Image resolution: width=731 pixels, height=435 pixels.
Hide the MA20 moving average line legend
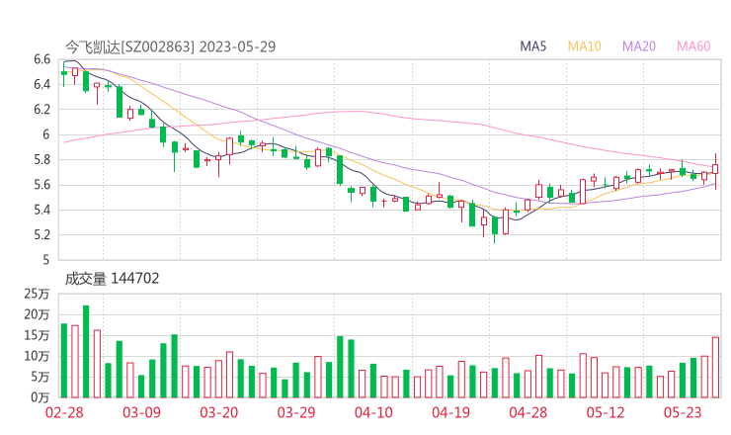pyautogui.click(x=638, y=46)
